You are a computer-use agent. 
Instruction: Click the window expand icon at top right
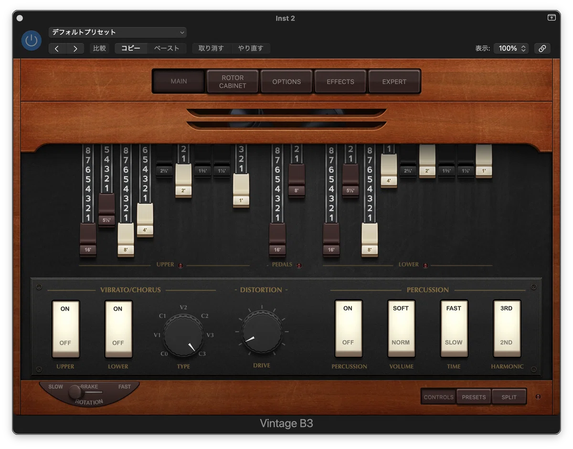pyautogui.click(x=552, y=18)
